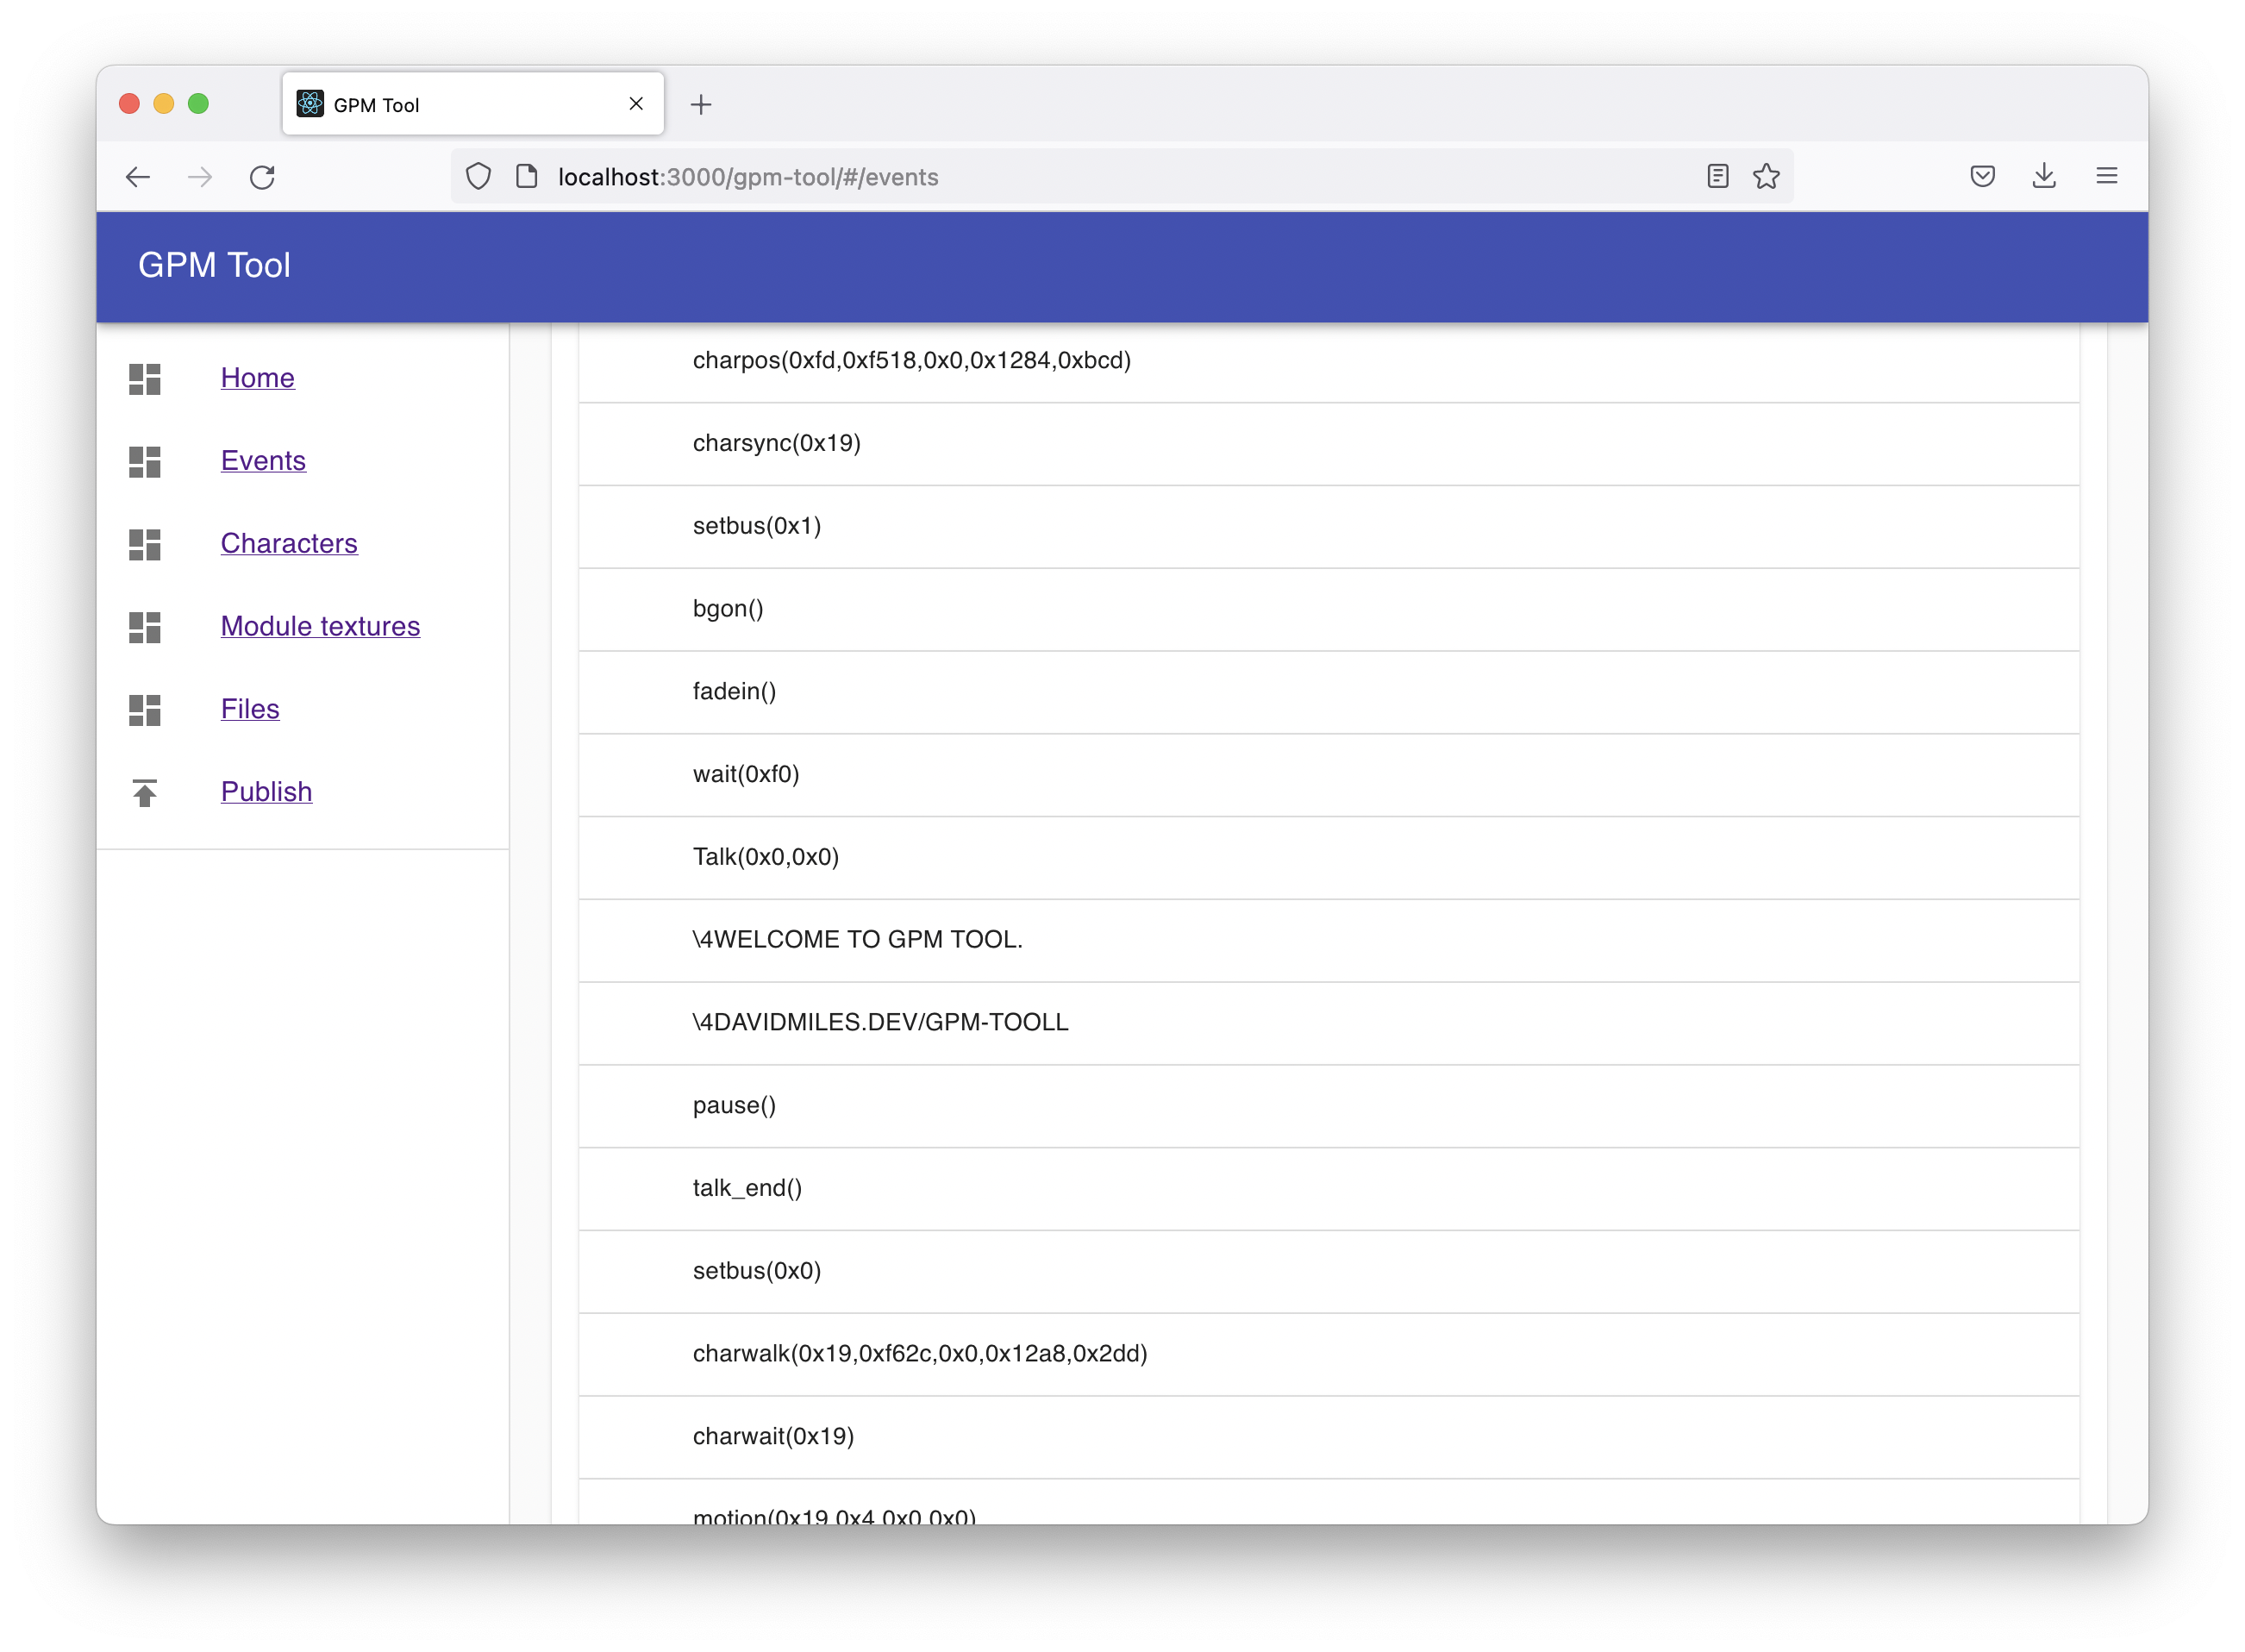Select the setbus(0x0) row
The height and width of the screenshot is (1652, 2245).
[x=1329, y=1272]
